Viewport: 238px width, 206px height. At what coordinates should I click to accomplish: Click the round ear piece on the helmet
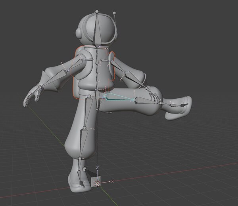pos(79,34)
